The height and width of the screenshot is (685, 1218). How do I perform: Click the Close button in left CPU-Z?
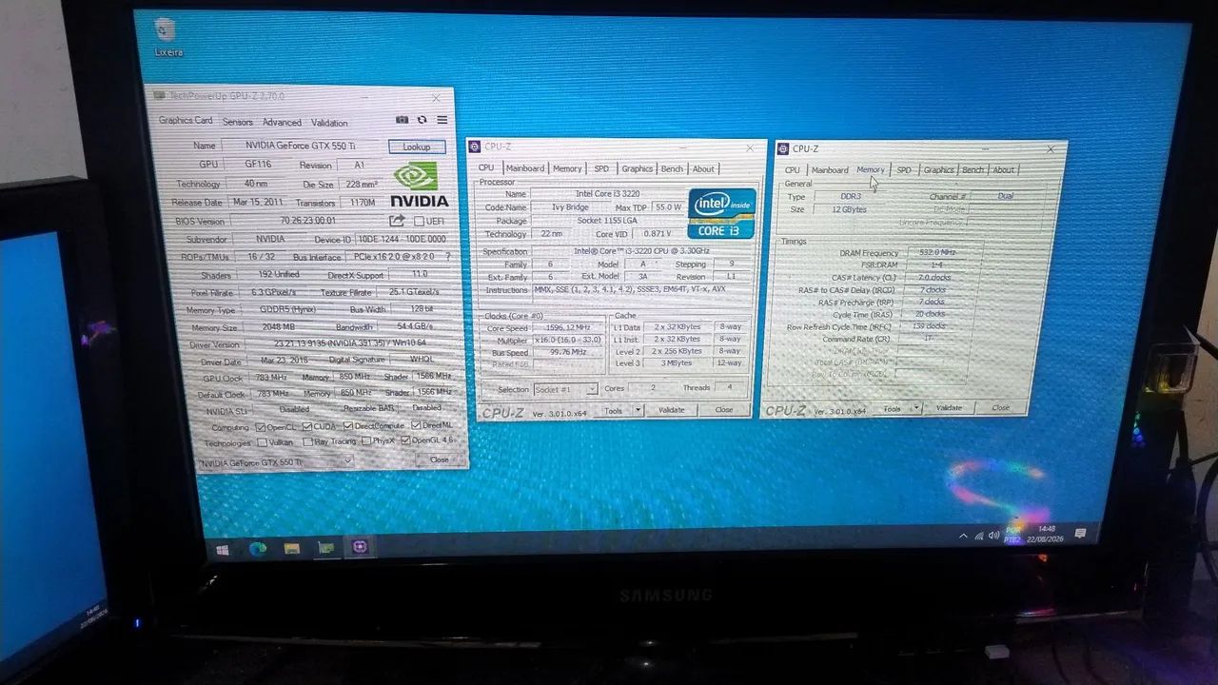724,410
